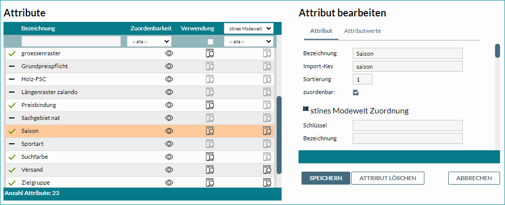Click the ABBRECHEN button
Screen dimensions: 505x205
click(474, 178)
